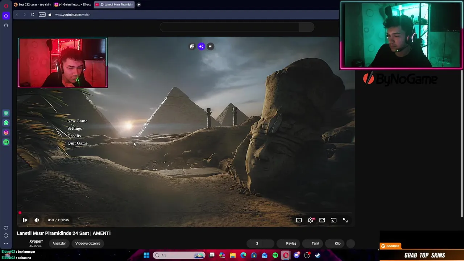Select the Lanetli Mısır Piramidin tab
This screenshot has height=261, width=464.
coord(115,5)
